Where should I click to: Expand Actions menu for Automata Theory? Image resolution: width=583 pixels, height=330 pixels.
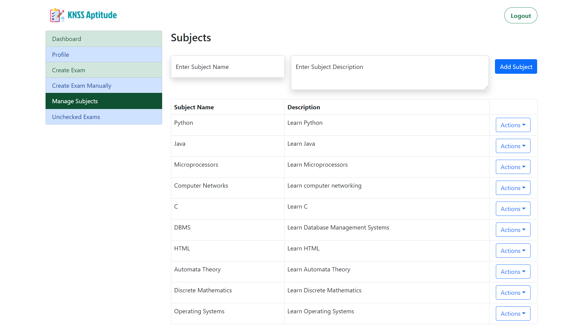pyautogui.click(x=513, y=272)
